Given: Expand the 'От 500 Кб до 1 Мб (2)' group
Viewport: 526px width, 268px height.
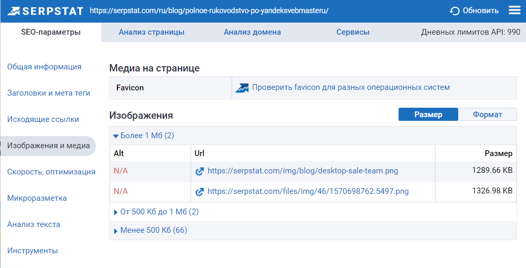Looking at the screenshot, I should click(156, 212).
